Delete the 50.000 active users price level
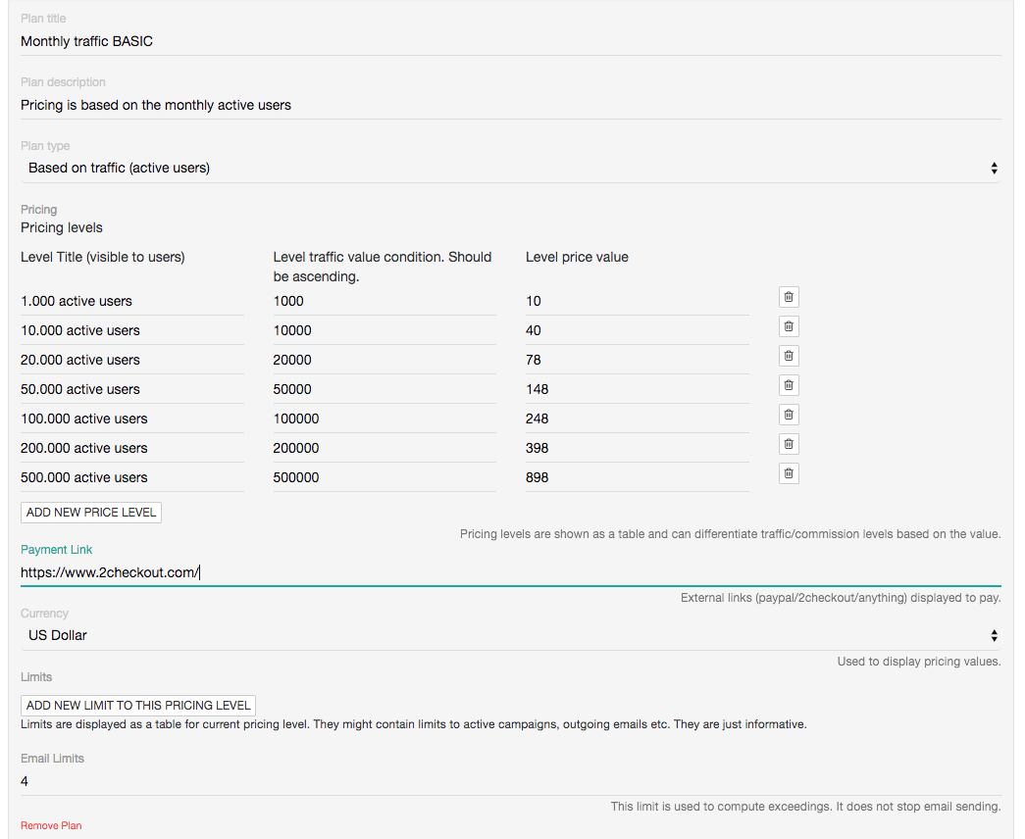This screenshot has width=1025, height=839. tap(789, 385)
